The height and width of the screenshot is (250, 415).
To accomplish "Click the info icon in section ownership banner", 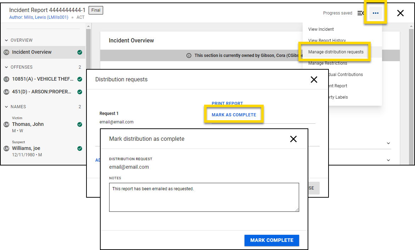I will click(x=189, y=56).
